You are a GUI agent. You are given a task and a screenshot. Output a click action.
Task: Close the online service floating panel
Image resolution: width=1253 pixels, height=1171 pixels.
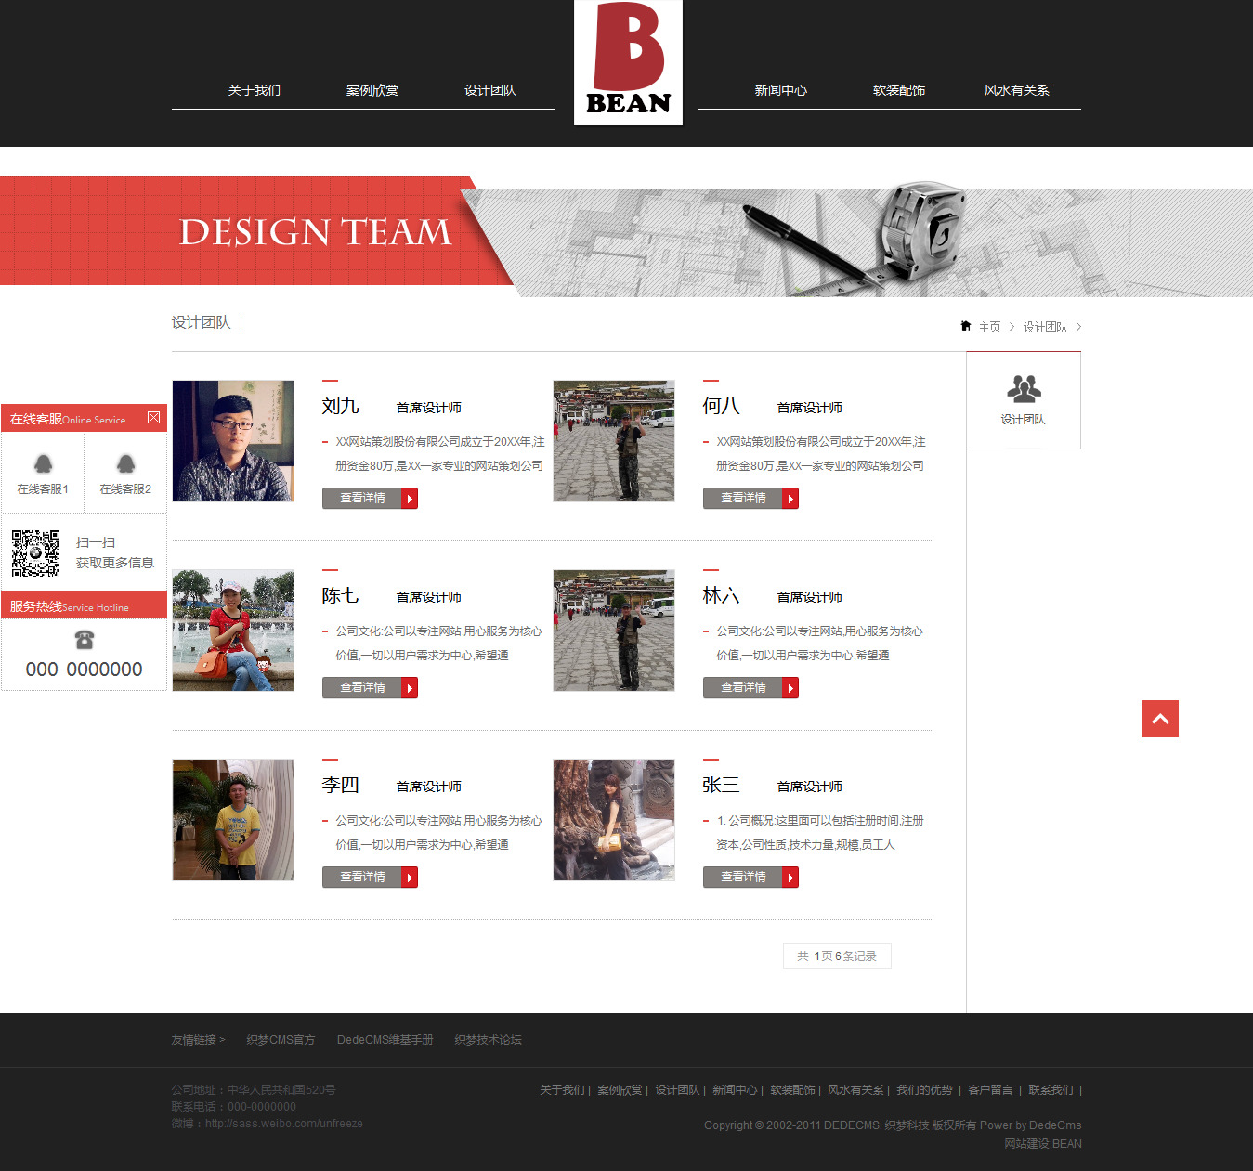[x=154, y=418]
